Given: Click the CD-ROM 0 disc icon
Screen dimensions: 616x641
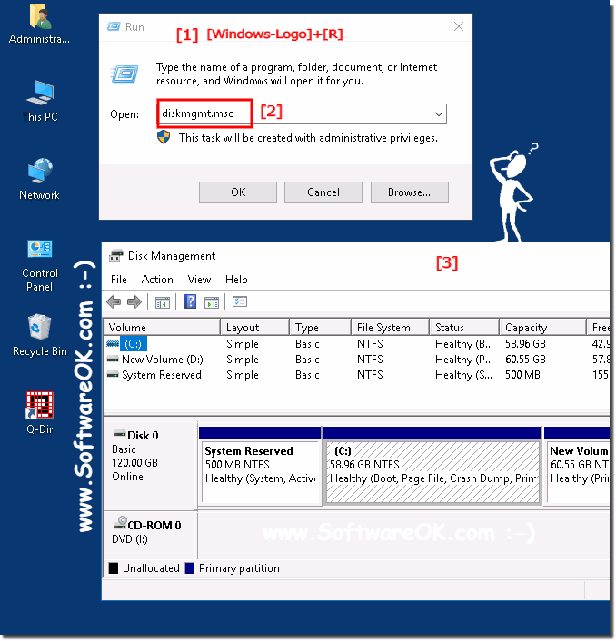Looking at the screenshot, I should pos(120,522).
